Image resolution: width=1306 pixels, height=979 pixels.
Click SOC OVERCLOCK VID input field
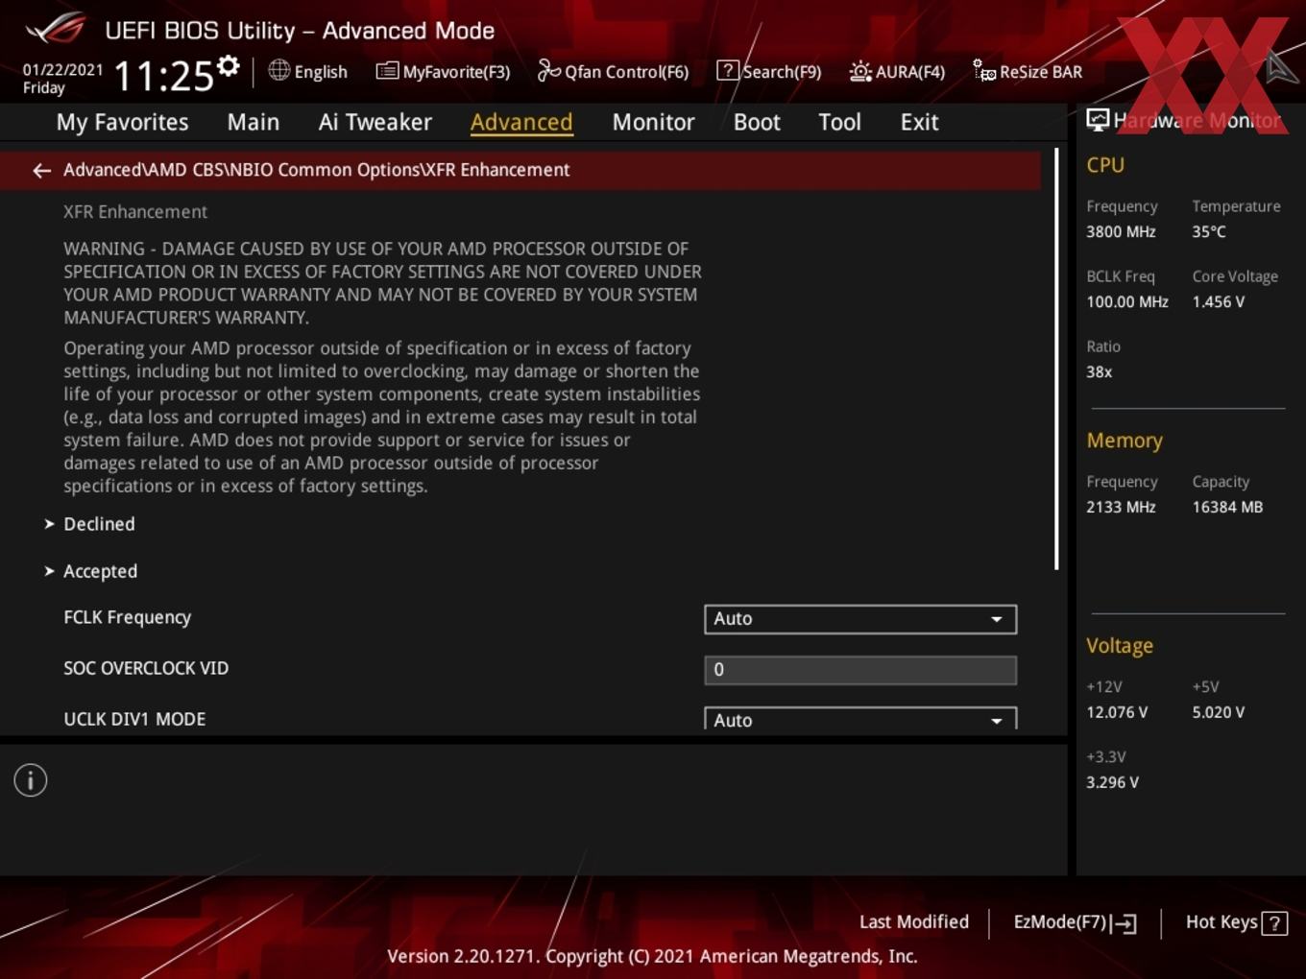click(860, 670)
